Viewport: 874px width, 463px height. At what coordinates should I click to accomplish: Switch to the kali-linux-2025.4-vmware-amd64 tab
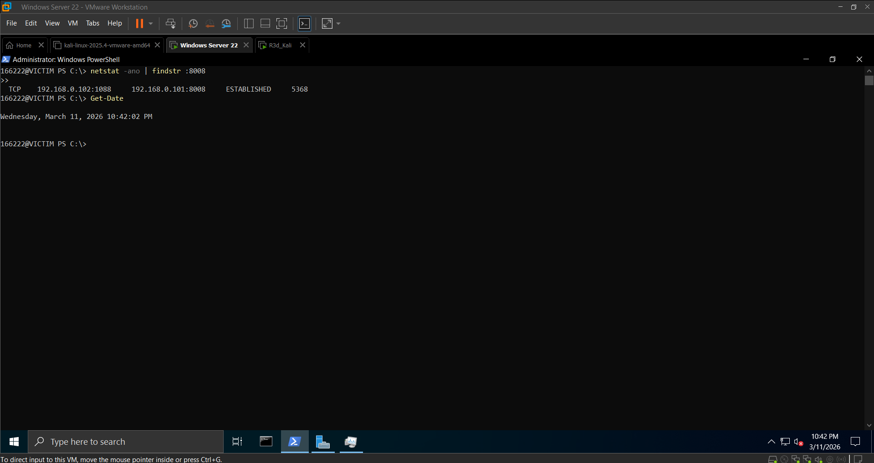(x=107, y=45)
